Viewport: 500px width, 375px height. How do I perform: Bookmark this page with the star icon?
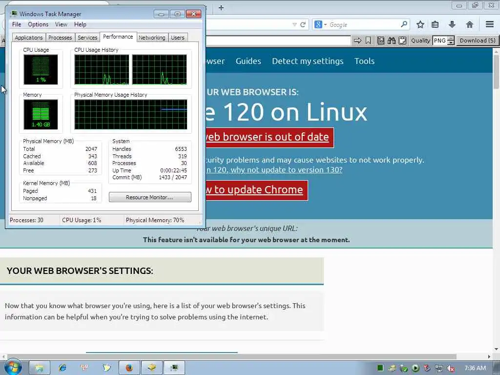[x=420, y=24]
